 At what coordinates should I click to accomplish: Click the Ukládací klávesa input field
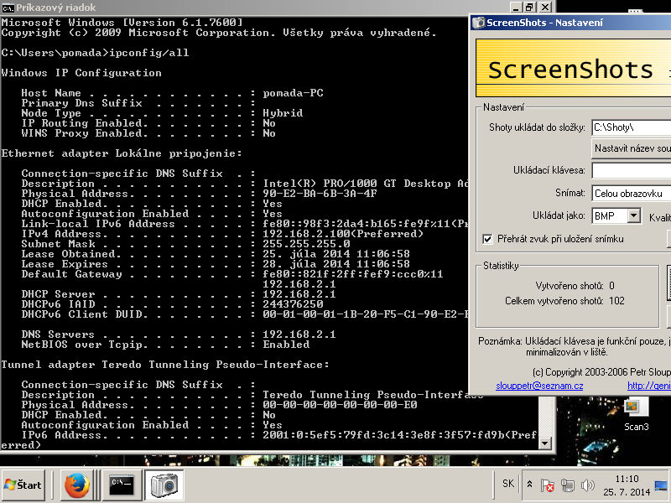click(x=632, y=170)
